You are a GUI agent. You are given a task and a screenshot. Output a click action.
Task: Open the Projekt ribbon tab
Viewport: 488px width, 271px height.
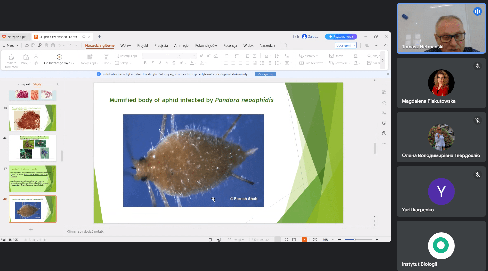[143, 46]
